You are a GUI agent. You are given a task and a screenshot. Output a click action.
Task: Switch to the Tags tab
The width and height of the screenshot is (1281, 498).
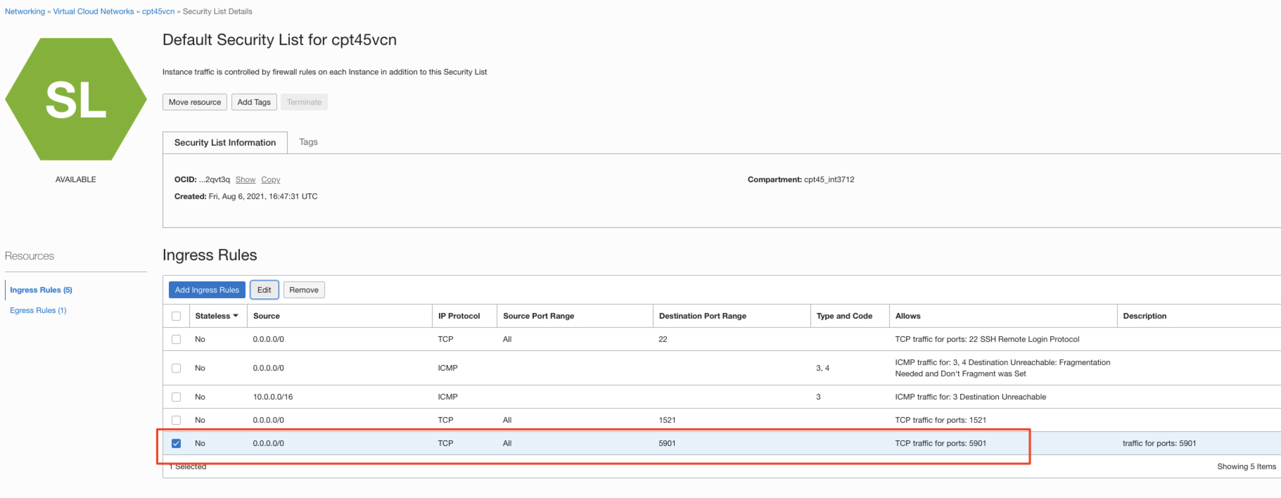click(308, 142)
